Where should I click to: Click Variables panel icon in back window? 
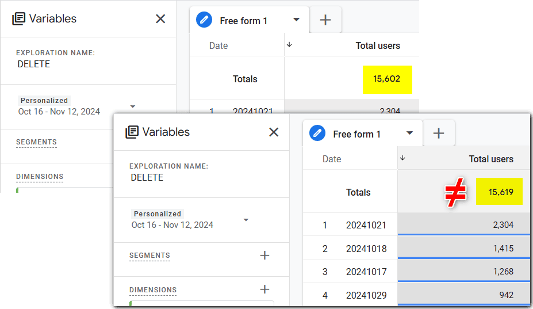click(x=19, y=19)
